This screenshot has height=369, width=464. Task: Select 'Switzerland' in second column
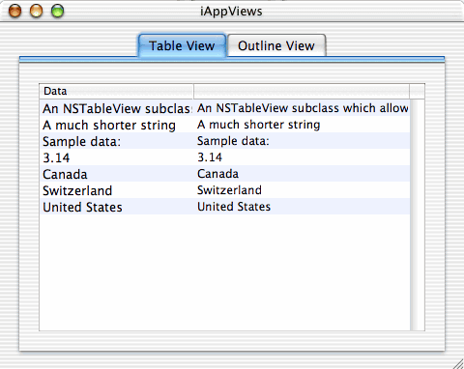[302, 190]
